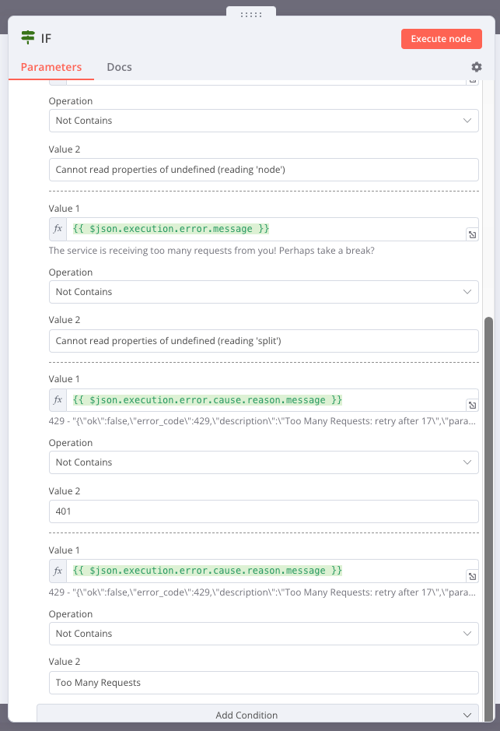Edit the Value 2 field containing 401
Image resolution: width=500 pixels, height=731 pixels.
click(x=264, y=511)
